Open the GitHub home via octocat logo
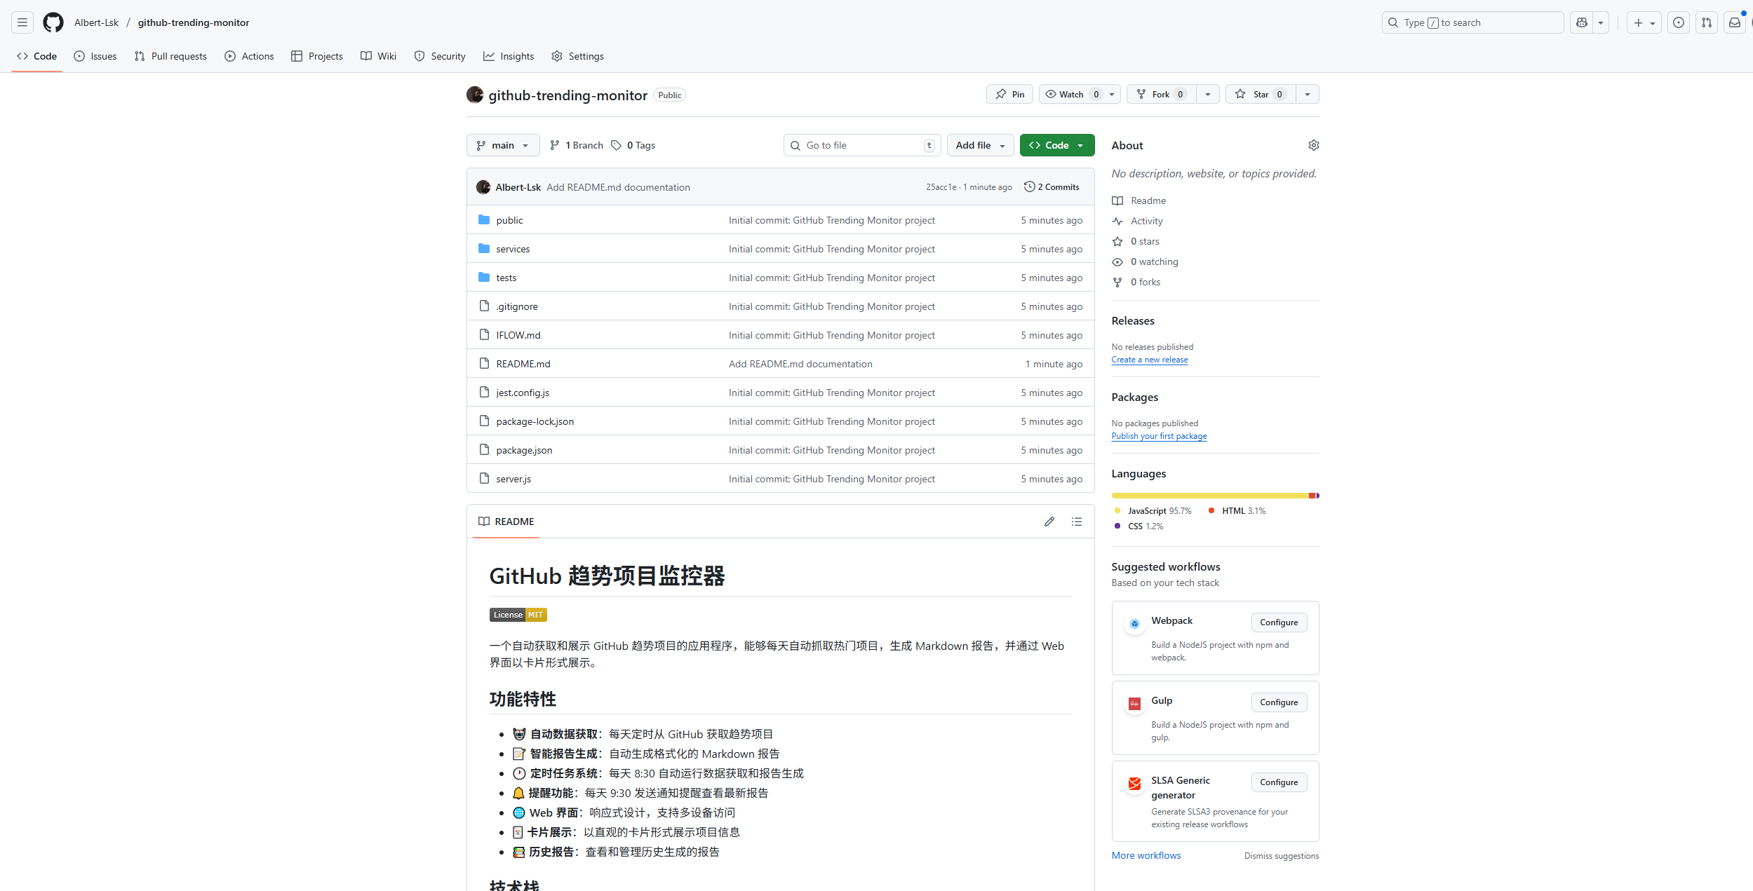The width and height of the screenshot is (1753, 891). [x=53, y=22]
